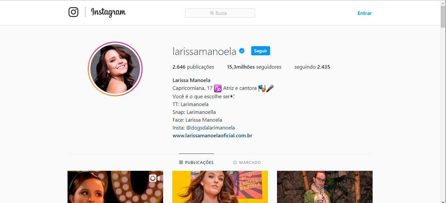Open the profile picture story ring
Image resolution: width=446 pixels, height=203 pixels.
pos(115,69)
